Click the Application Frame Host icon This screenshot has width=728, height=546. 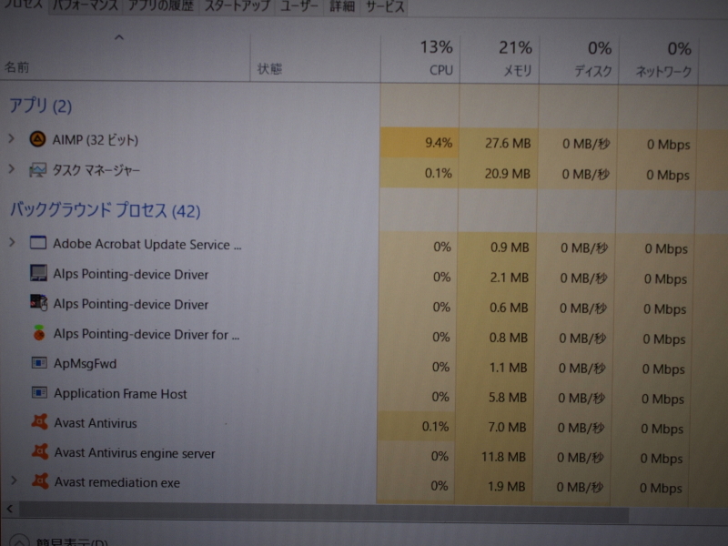point(39,393)
